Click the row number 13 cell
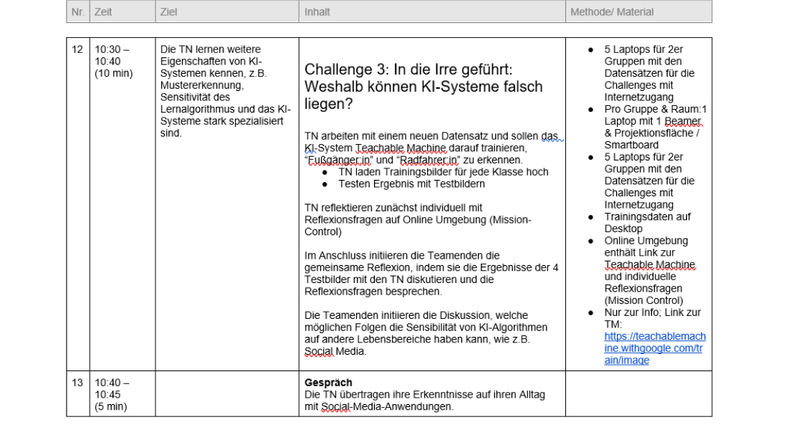 (77, 383)
